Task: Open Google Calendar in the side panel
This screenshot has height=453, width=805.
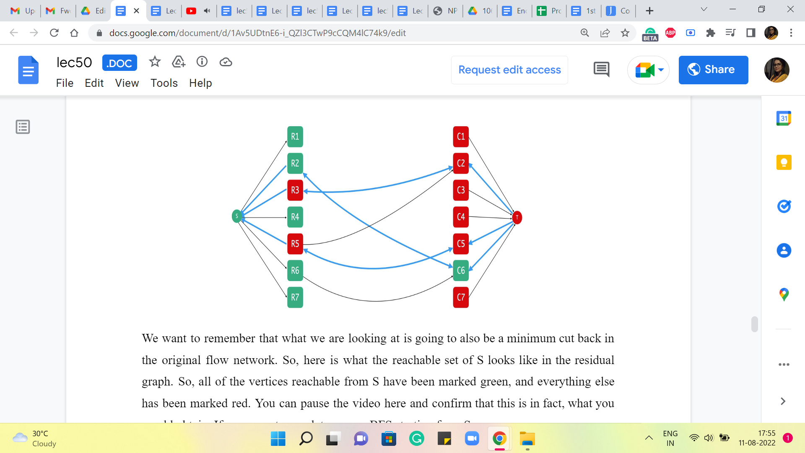Action: (784, 118)
